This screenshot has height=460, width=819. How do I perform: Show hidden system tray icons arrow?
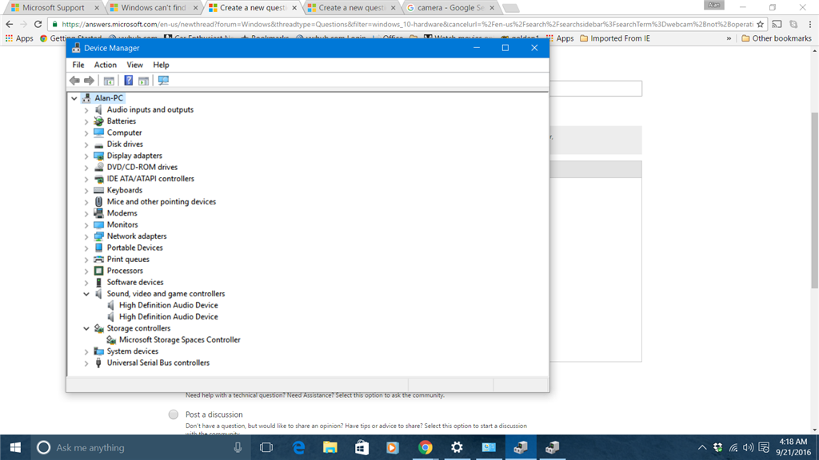pyautogui.click(x=702, y=447)
